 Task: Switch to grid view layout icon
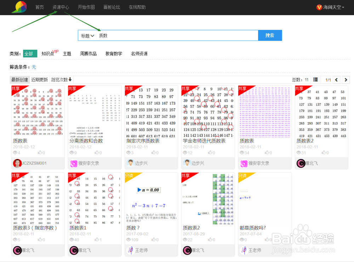click(315, 80)
